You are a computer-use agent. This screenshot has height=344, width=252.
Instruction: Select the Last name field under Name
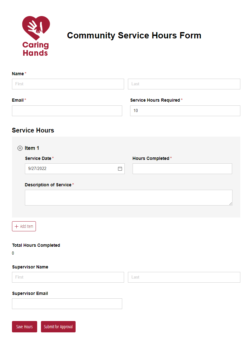[x=184, y=84]
